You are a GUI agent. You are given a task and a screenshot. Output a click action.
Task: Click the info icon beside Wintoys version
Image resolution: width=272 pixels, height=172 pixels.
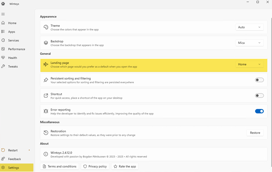click(46, 154)
